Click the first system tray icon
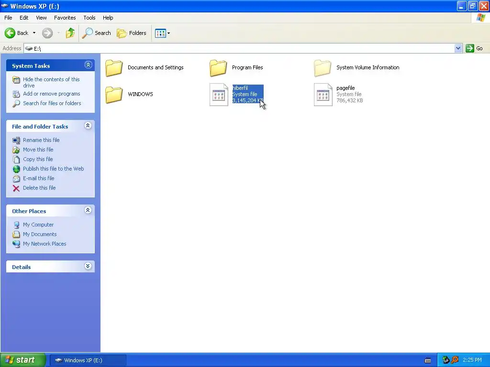This screenshot has height=367, width=490. pos(445,360)
